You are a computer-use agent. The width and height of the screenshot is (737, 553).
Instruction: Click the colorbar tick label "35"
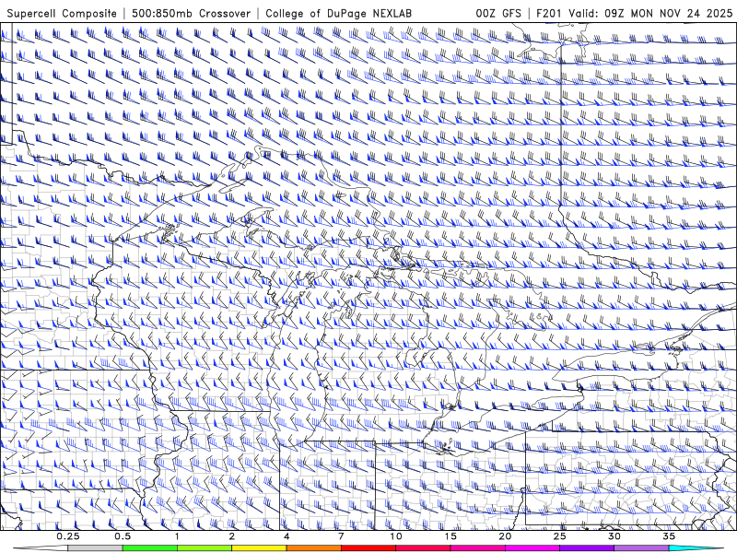(x=669, y=536)
